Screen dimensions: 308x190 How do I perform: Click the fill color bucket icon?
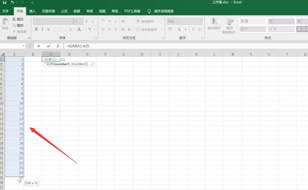tap(70, 29)
